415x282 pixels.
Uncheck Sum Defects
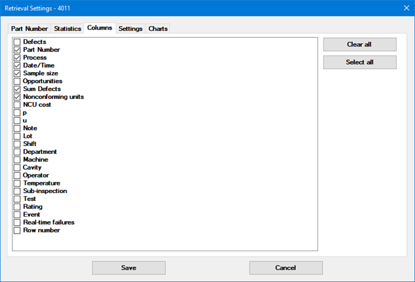tap(17, 89)
